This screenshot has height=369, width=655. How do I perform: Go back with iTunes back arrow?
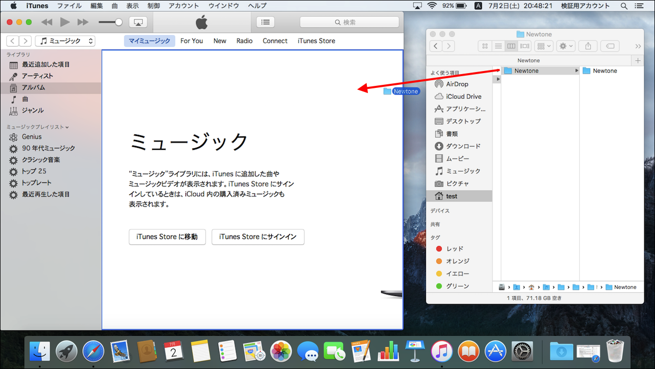pos(12,41)
